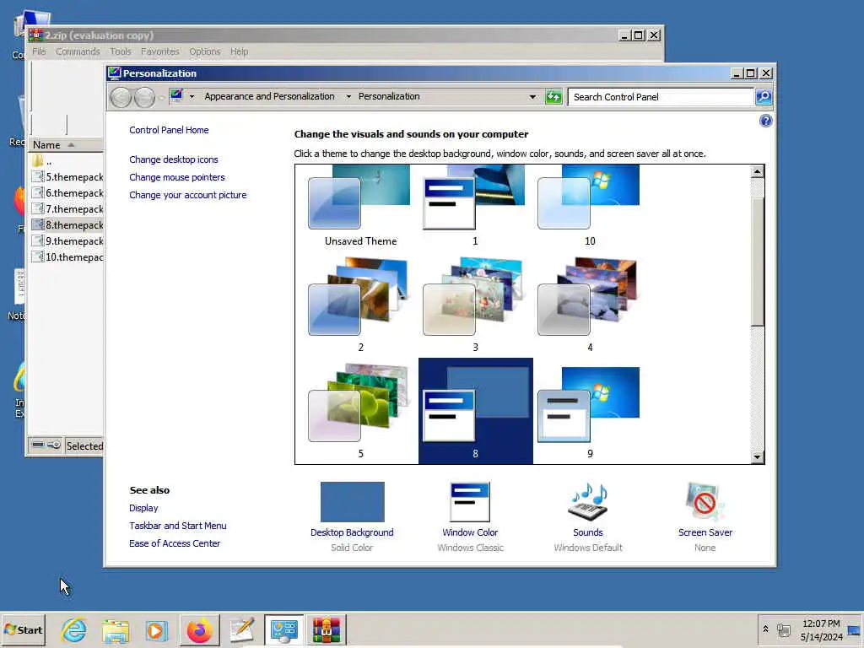Open the Commands menu in WinRAR
Viewport: 864px width, 648px height.
(78, 51)
